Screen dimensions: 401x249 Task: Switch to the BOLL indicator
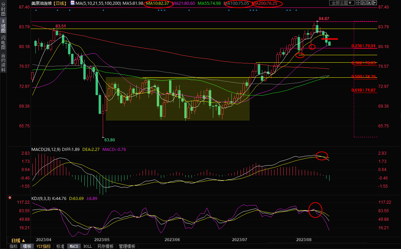[x=87, y=246]
